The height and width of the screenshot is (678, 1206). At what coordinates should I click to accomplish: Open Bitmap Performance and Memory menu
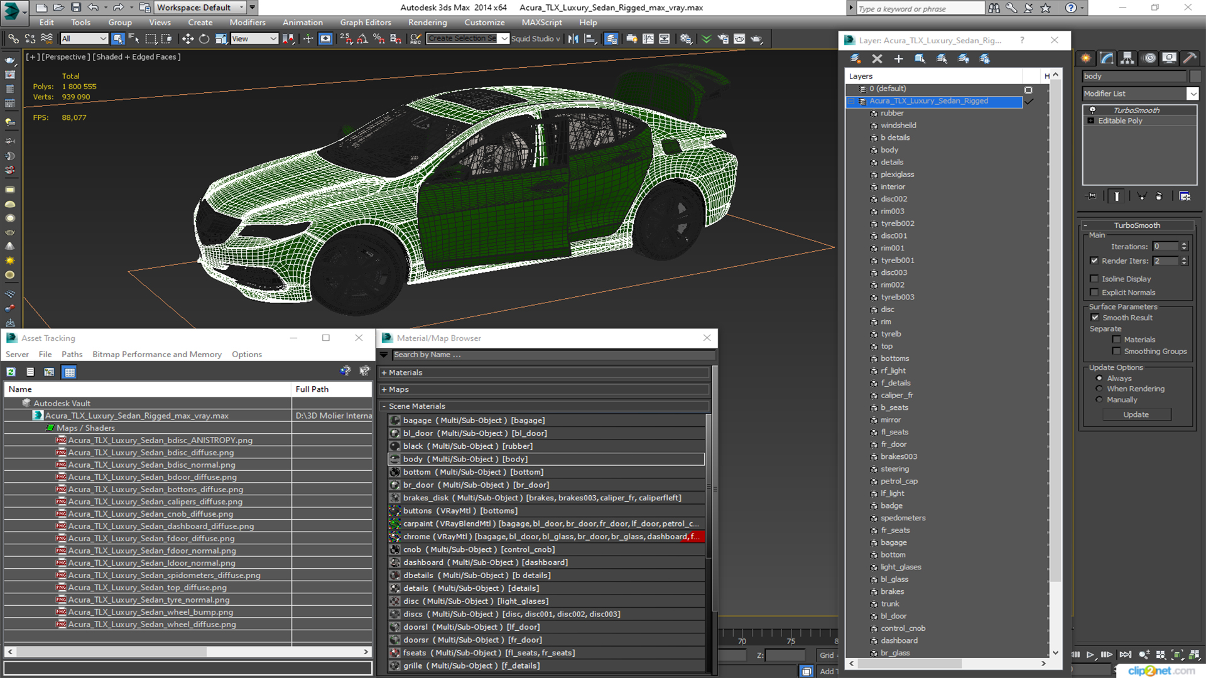point(157,355)
